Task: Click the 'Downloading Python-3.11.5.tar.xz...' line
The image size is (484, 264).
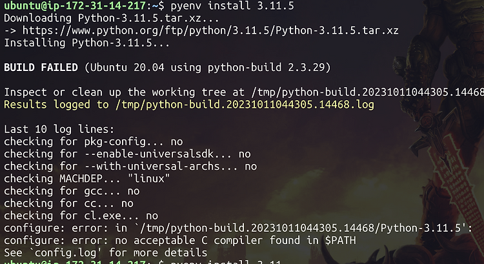Action: (x=112, y=18)
